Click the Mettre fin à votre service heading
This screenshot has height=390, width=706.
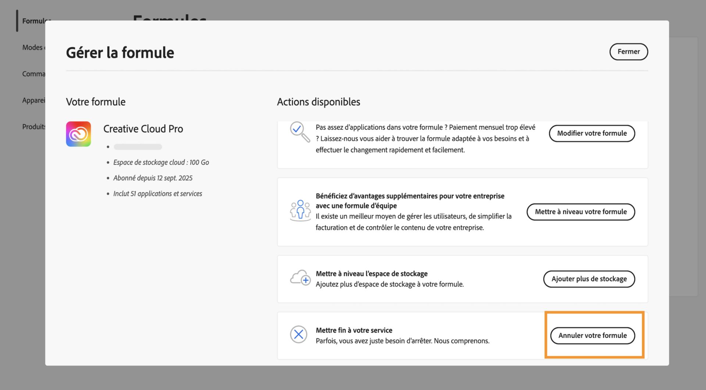click(x=354, y=330)
